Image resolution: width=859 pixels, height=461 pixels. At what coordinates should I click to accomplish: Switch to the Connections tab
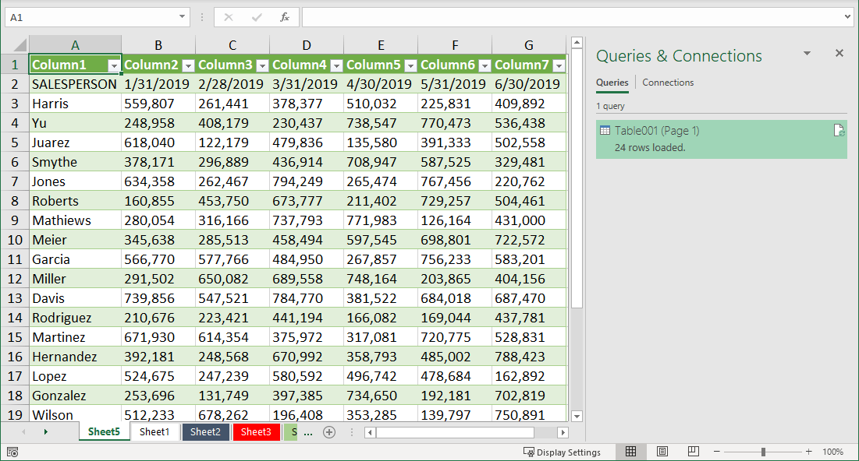[669, 82]
